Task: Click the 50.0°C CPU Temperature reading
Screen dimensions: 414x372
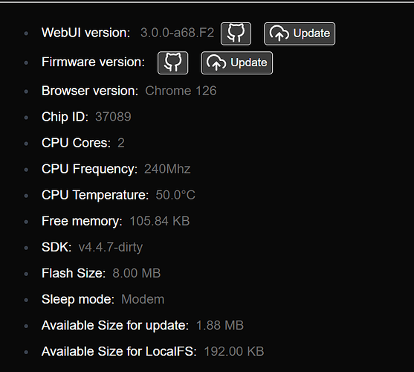Action: click(175, 195)
